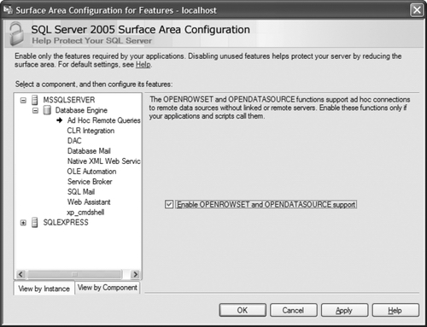Click the Database Engine cylinder icon

(x=47, y=110)
